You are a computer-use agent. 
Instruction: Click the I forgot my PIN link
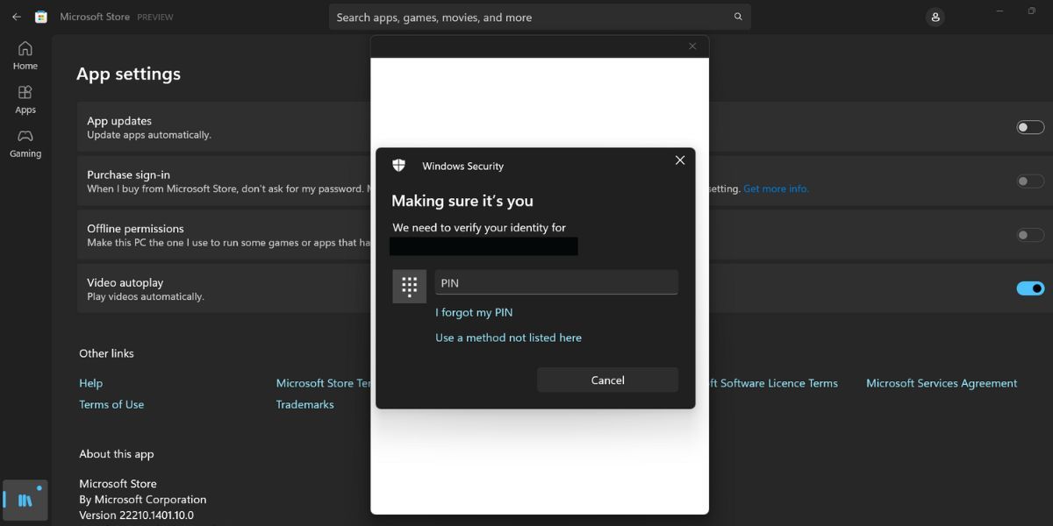click(x=474, y=312)
